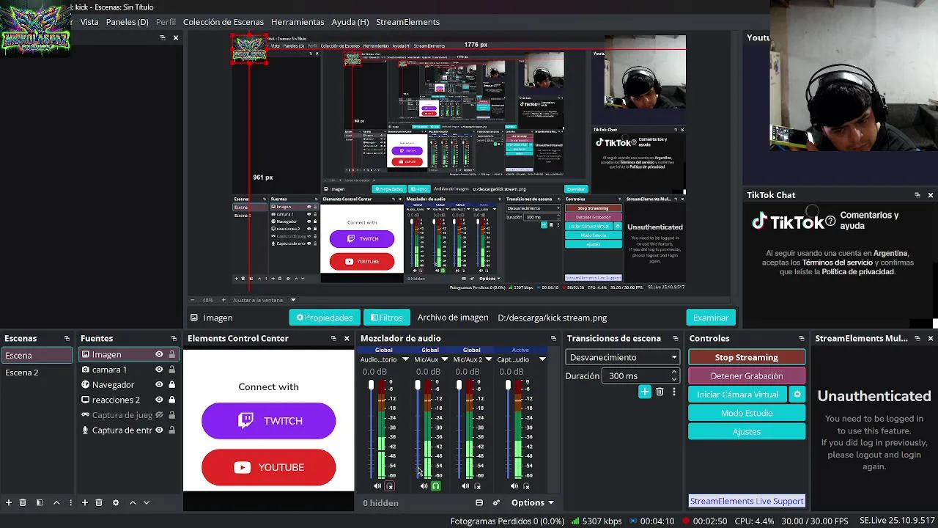Click Examinar to browse image file
Screen dimensions: 938x528
(x=711, y=318)
